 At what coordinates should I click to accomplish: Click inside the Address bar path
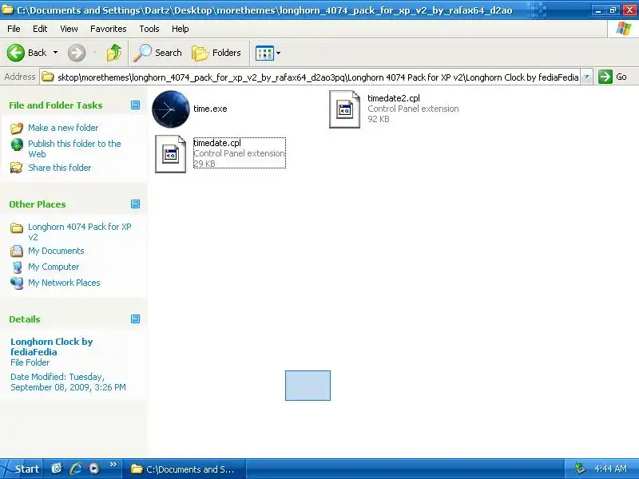coord(318,77)
